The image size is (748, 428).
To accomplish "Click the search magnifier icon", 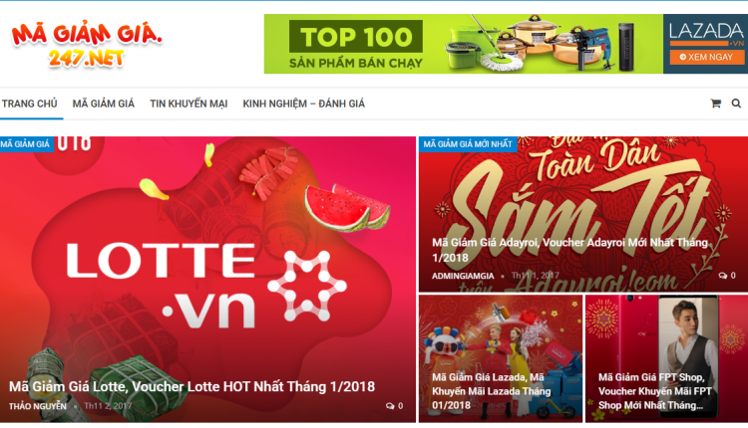I will pos(736,104).
